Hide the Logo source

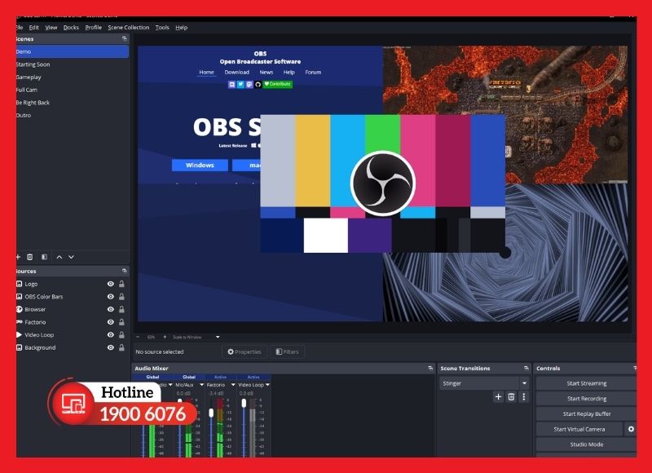111,284
